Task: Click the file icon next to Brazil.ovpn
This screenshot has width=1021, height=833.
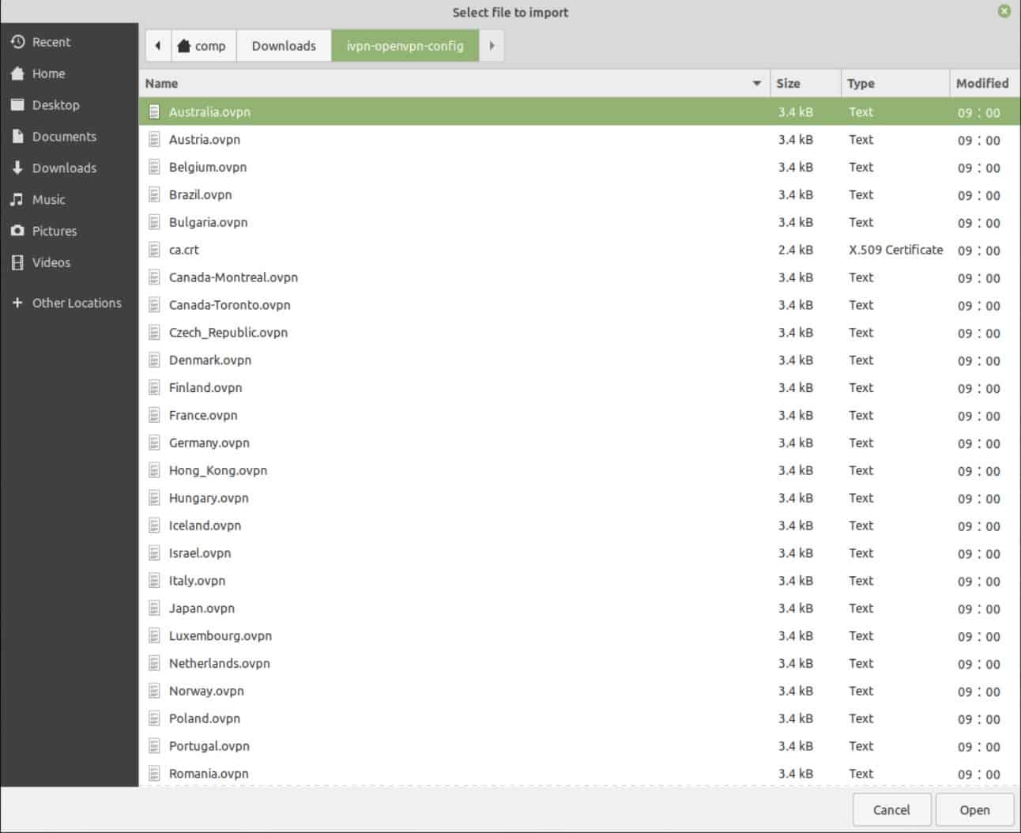Action: tap(154, 195)
